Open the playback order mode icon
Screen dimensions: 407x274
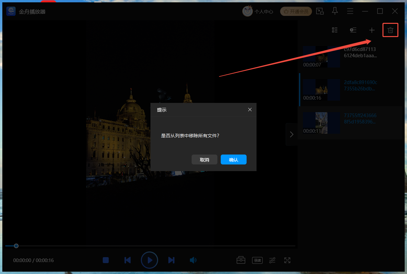tap(353, 30)
